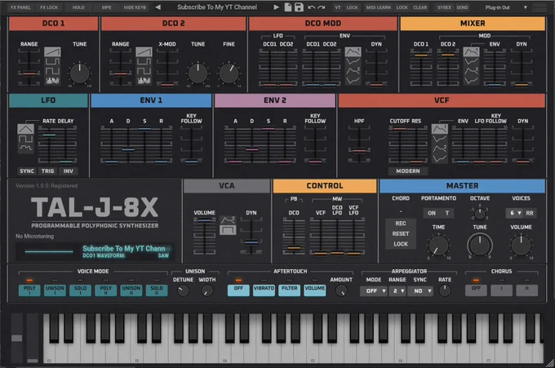Open the preset name menu in the top bar

click(x=217, y=7)
